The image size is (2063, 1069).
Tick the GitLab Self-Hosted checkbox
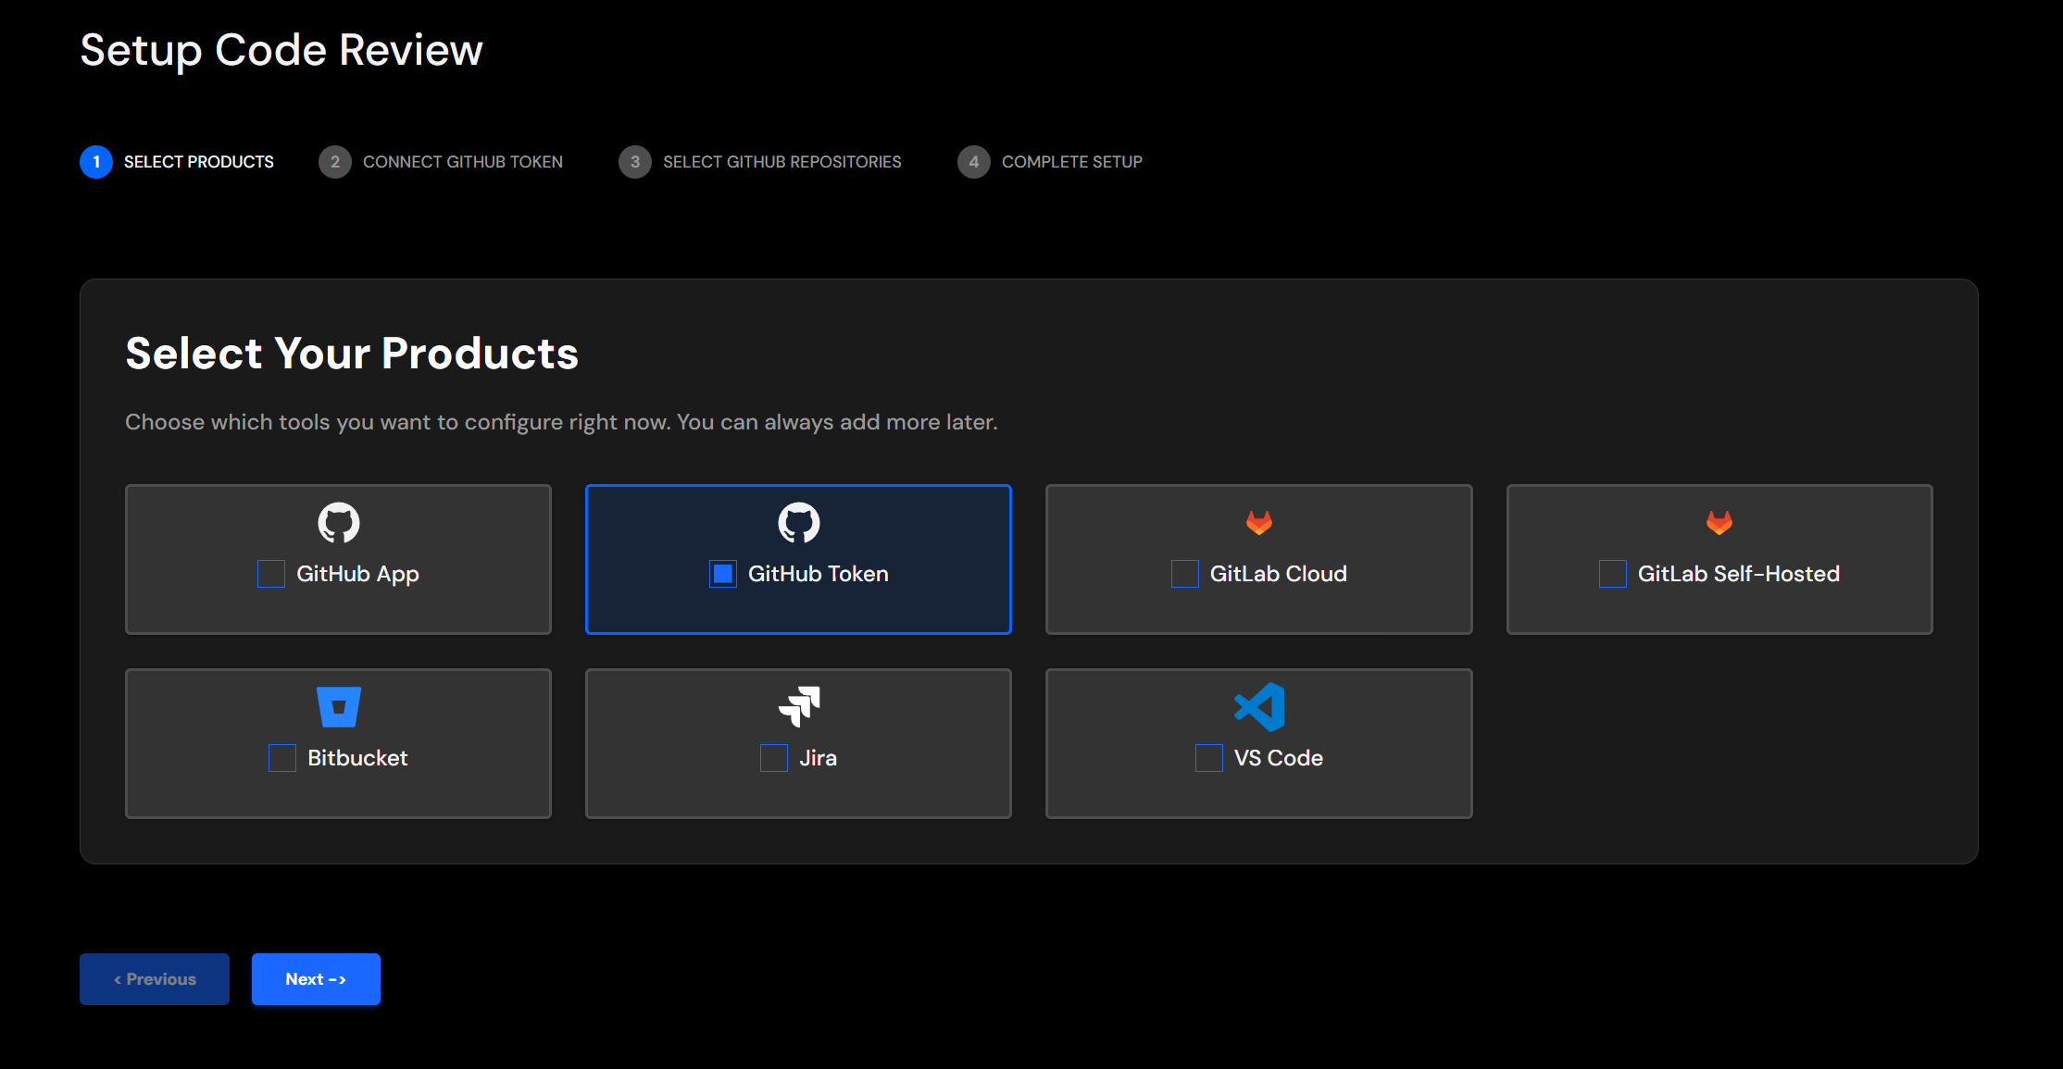1613,574
